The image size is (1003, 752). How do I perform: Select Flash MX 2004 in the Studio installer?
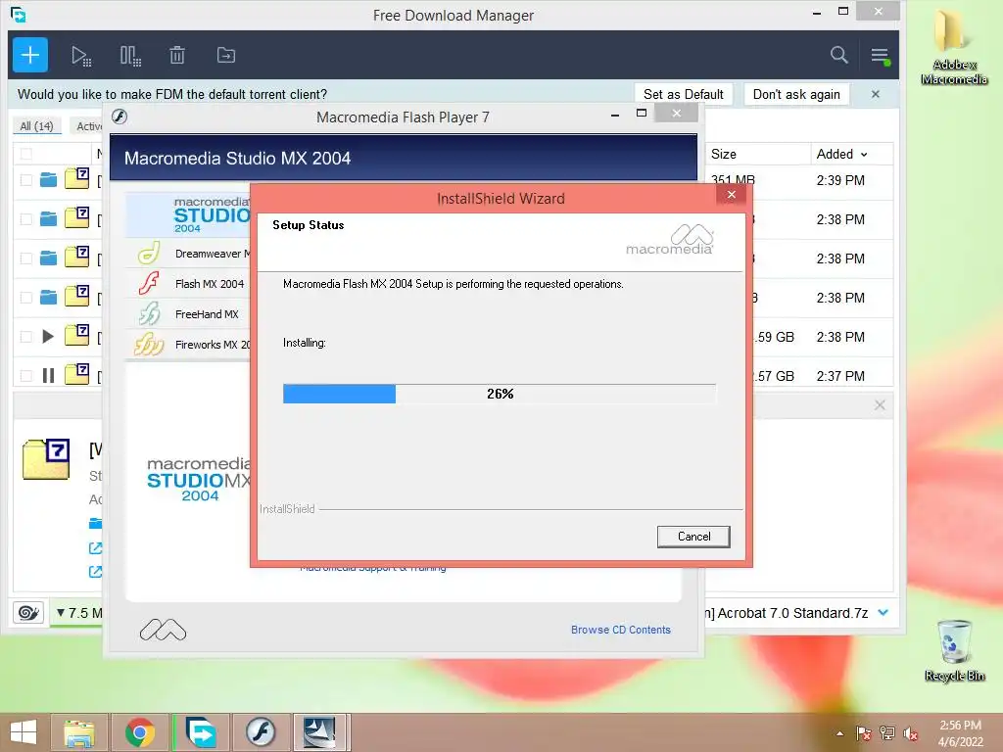click(210, 284)
